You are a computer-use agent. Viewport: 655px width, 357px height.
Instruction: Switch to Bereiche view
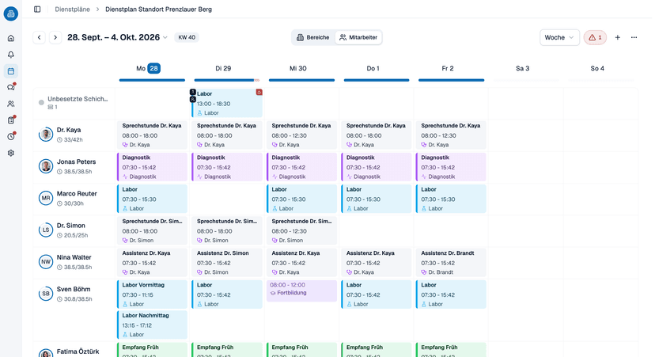[x=313, y=37]
